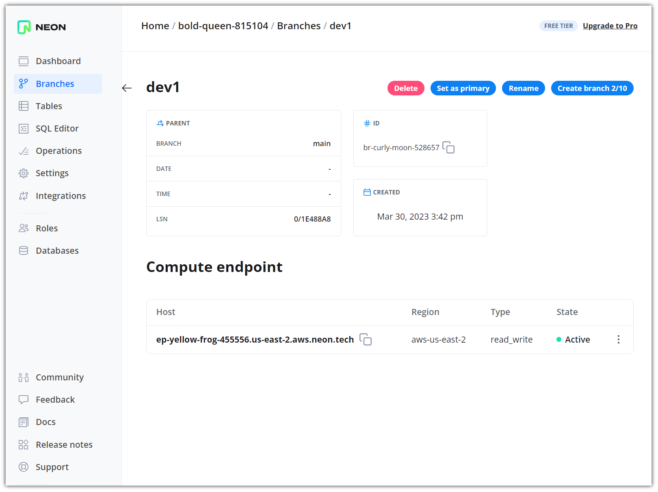Open Release notes
The width and height of the screenshot is (658, 492).
[x=58, y=445]
